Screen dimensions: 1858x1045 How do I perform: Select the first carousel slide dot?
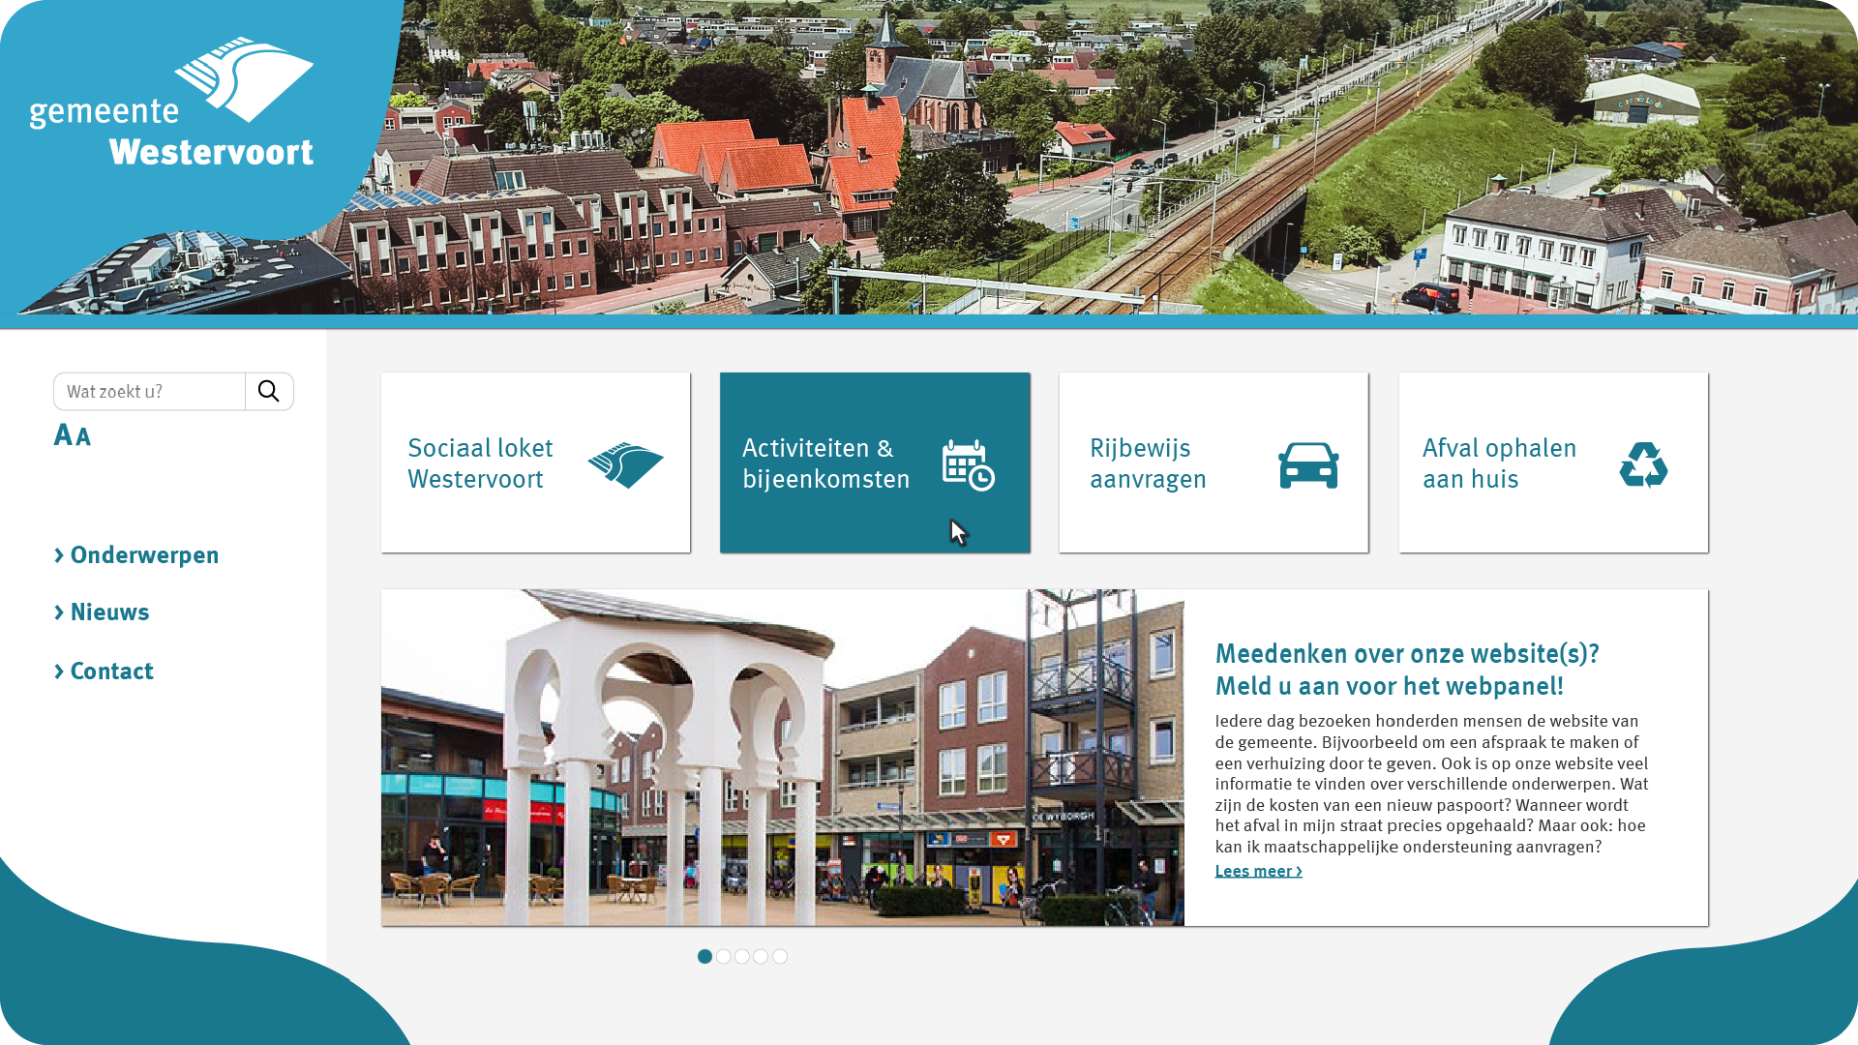[704, 957]
